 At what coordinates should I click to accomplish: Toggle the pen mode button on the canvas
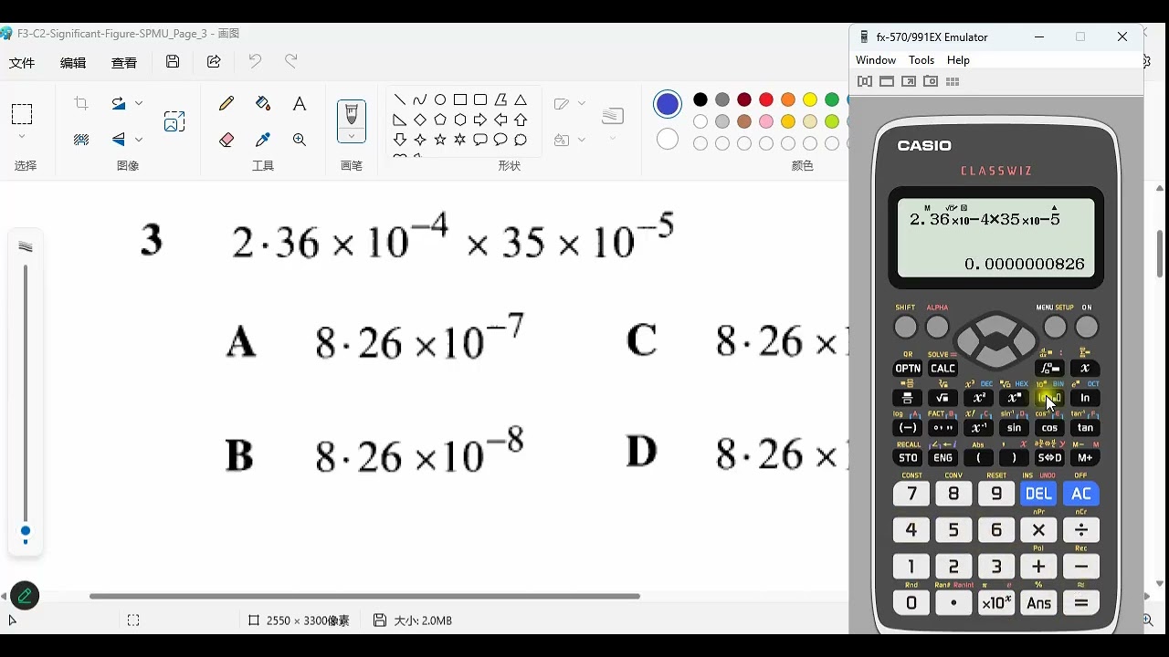point(25,596)
